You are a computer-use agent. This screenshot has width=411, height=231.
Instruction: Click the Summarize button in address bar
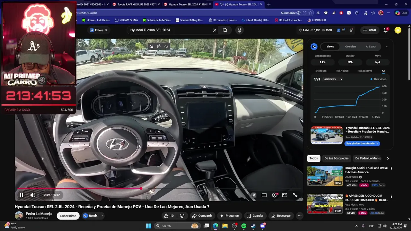(x=291, y=13)
